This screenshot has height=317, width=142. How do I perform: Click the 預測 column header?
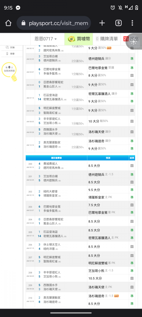[x=108, y=158]
